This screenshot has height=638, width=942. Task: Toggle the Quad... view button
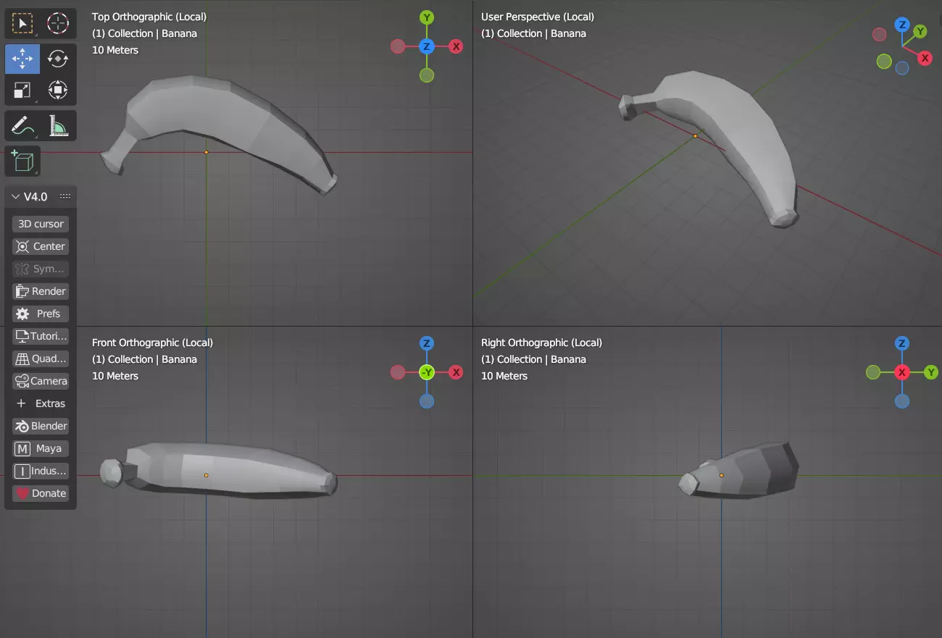point(41,358)
